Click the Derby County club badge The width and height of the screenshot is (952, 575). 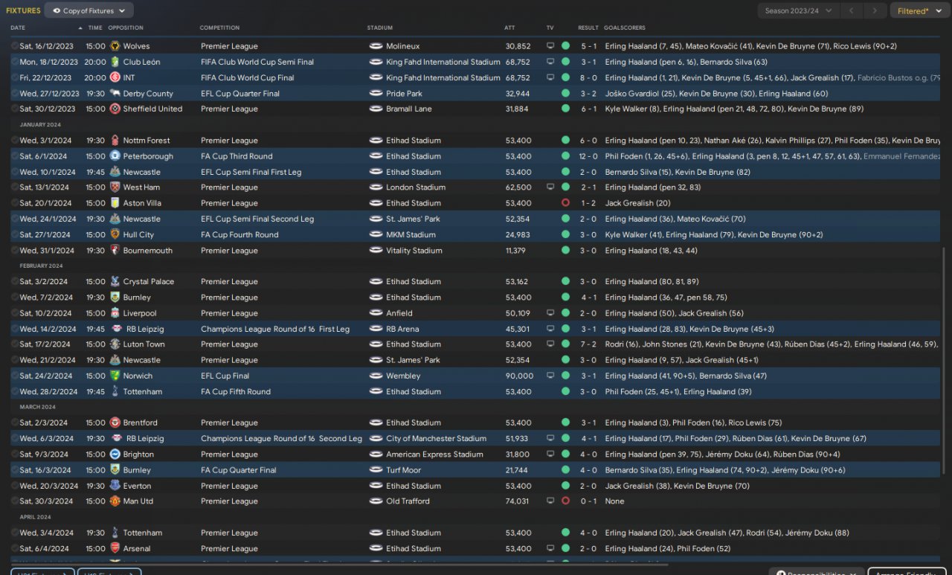[x=115, y=94]
